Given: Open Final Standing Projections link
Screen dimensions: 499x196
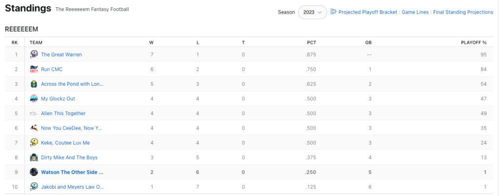Looking at the screenshot, I should point(463,12).
